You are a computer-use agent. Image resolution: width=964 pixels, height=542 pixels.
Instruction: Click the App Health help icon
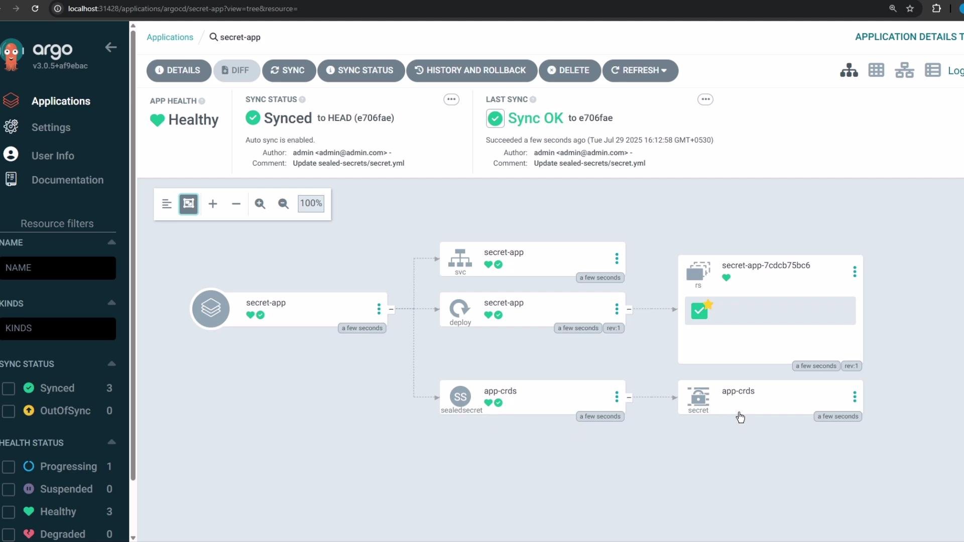[202, 101]
